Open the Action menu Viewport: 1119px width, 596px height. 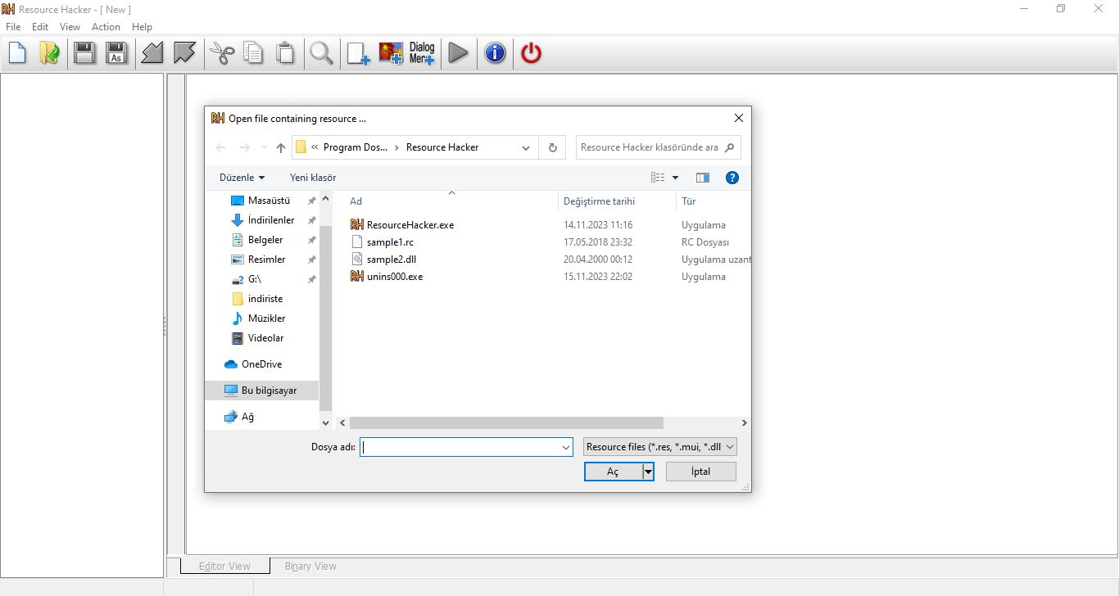point(106,27)
